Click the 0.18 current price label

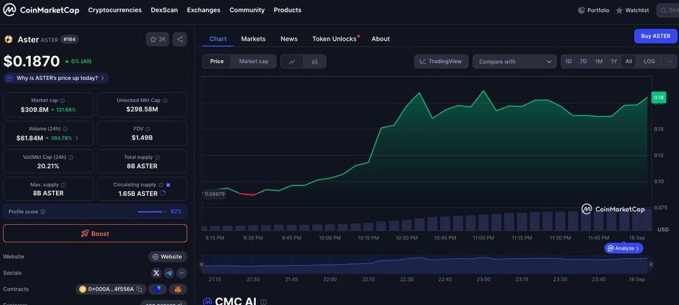[x=659, y=97]
